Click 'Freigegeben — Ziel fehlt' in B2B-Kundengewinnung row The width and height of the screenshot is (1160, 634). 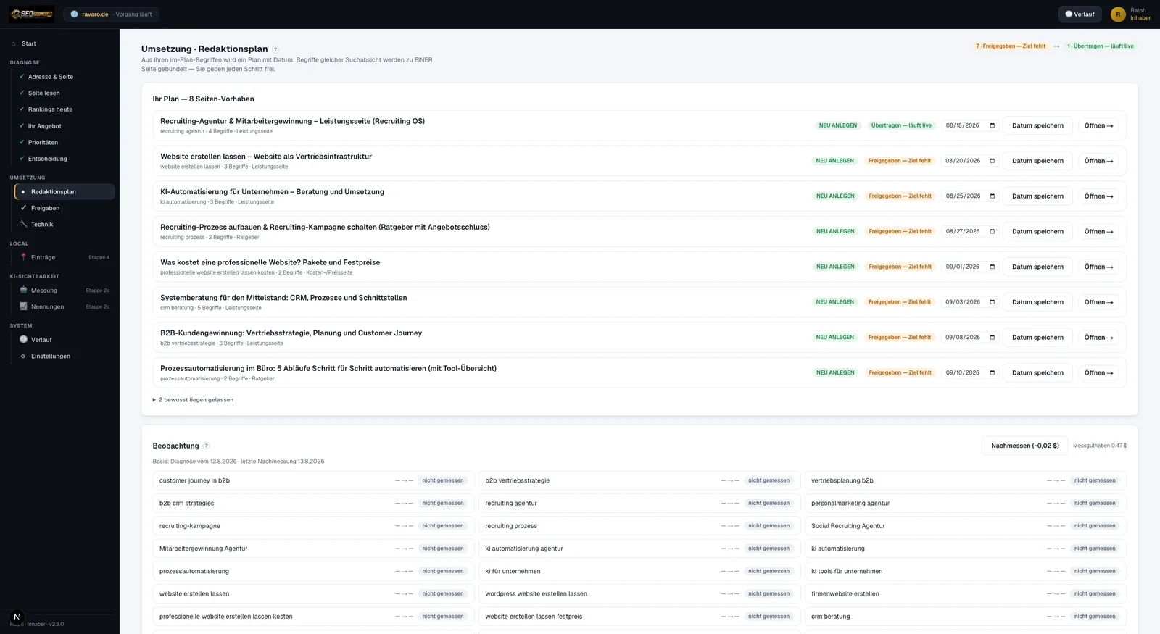(900, 337)
